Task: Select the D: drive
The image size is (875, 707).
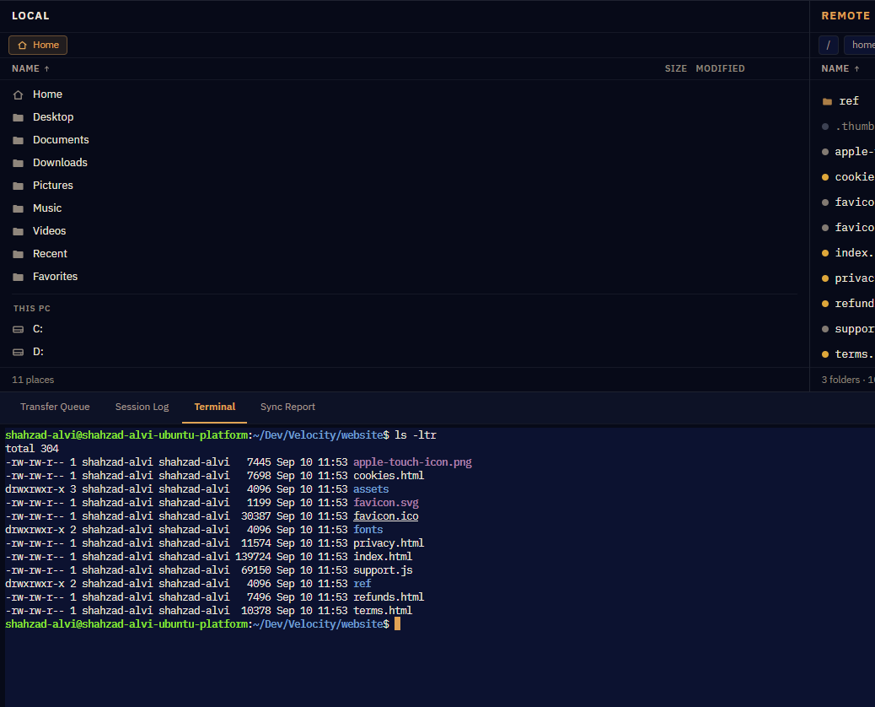Action: click(404, 352)
